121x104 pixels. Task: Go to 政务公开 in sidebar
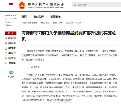[12, 48]
